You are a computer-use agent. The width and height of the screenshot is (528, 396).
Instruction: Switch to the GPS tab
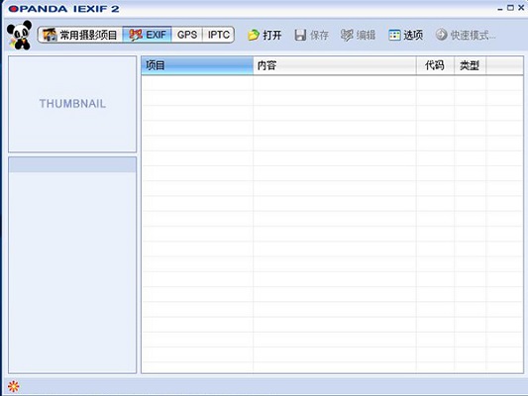pos(187,35)
